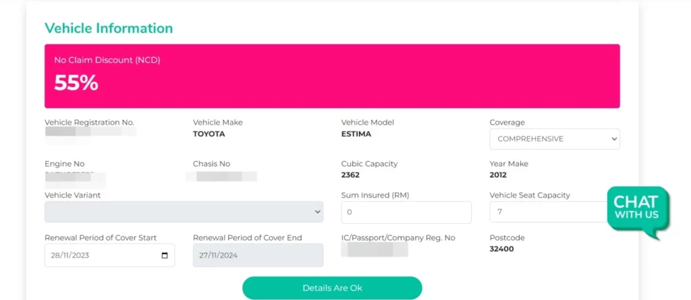Expand the Coverage dropdown chevron
Viewport: 691px width, 300px height.
pyautogui.click(x=614, y=139)
